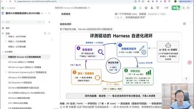Image resolution: width=194 pixels, height=109 pixels.
Task: Favorite the document with star icon
Action: (x=146, y=8)
